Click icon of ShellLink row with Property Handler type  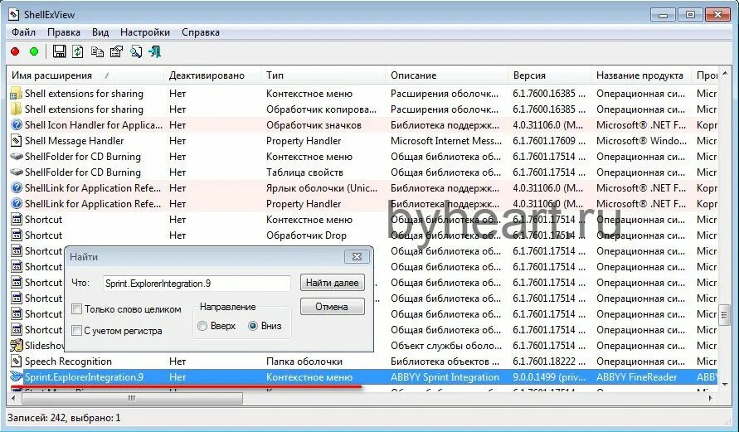(x=17, y=203)
